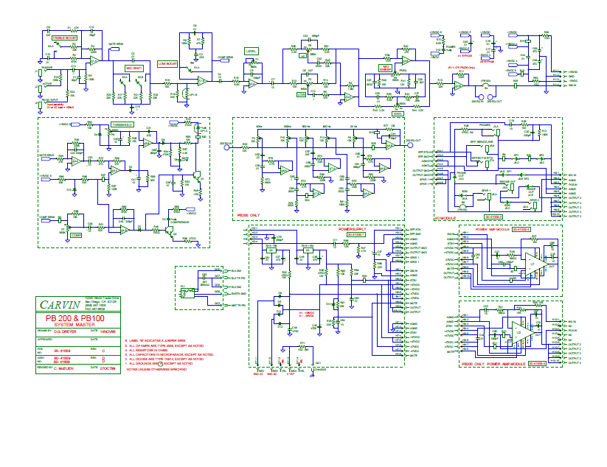
Task: Click the "CHASSIS" ground label at the bottom
Action: pyautogui.click(x=320, y=370)
